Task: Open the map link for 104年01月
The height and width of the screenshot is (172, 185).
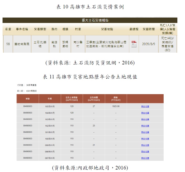Action: click(x=145, y=113)
